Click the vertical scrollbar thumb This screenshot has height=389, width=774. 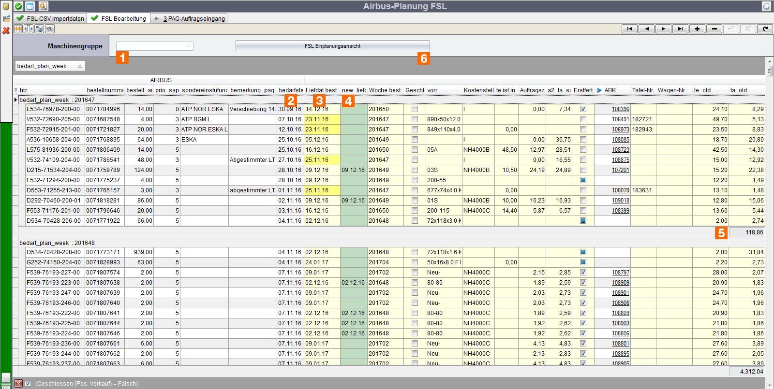(769, 71)
